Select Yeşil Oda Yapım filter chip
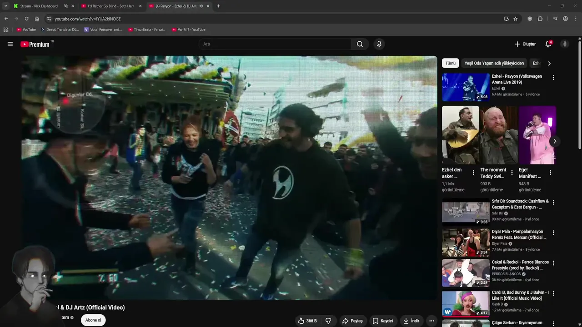582x327 pixels. (494, 63)
